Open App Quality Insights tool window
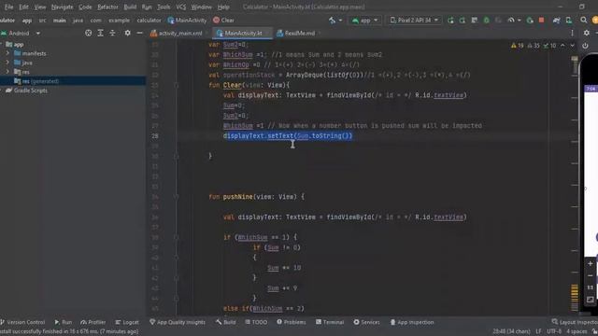The width and height of the screenshot is (598, 336). point(178,322)
